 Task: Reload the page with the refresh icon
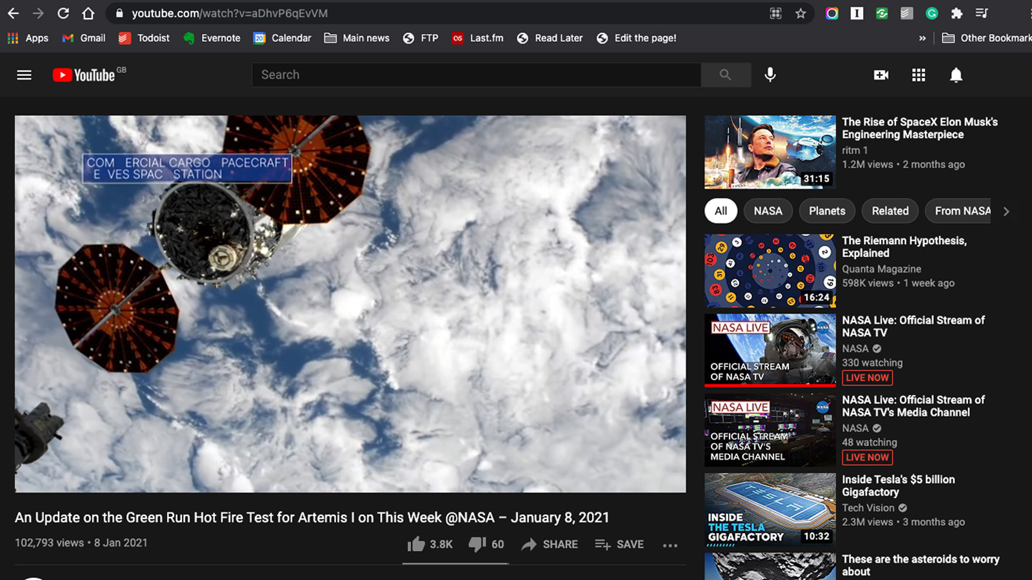(63, 14)
